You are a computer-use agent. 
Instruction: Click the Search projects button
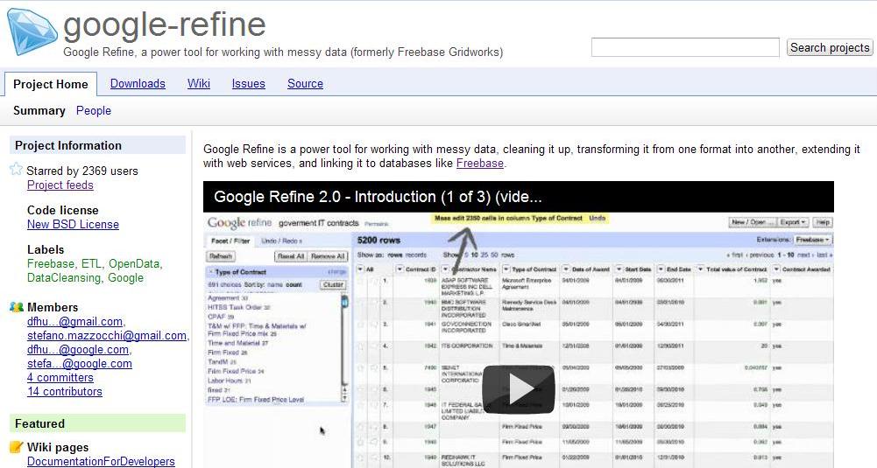point(830,47)
